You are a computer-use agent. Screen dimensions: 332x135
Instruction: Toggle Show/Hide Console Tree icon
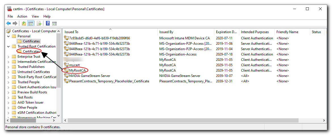tap(31, 23)
